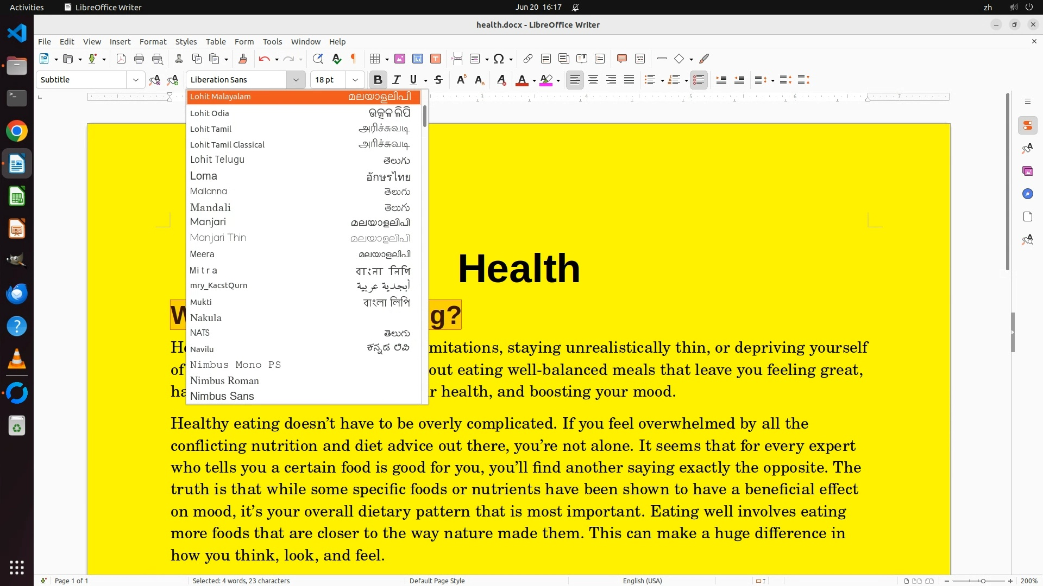Choose Nimbus Roman font entry
Screen dimensions: 1043x586
[224, 380]
